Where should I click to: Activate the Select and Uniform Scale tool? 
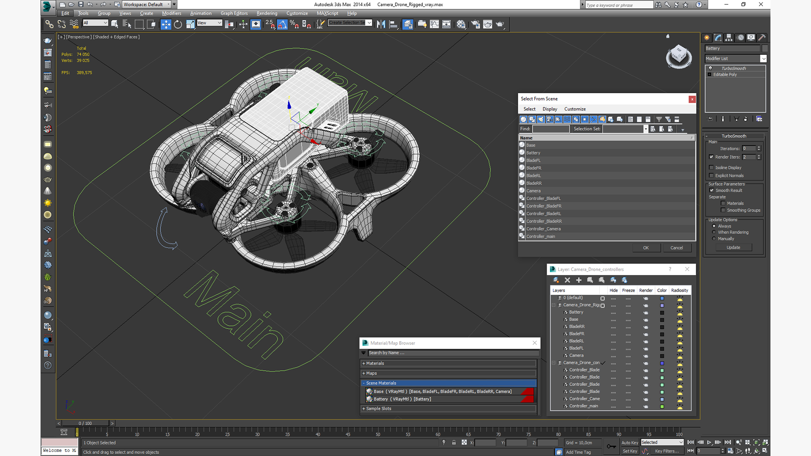(190, 24)
